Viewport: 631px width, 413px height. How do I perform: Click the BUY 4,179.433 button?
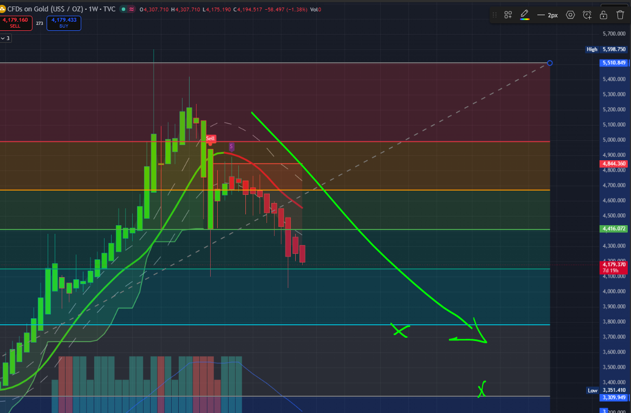(63, 23)
